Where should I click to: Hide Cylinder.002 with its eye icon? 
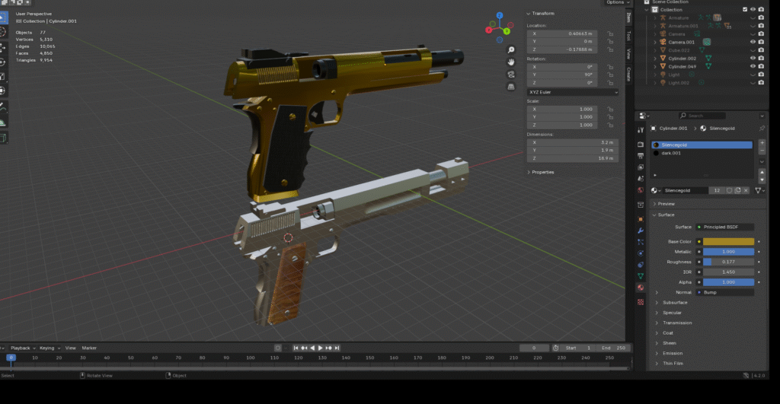pos(752,58)
